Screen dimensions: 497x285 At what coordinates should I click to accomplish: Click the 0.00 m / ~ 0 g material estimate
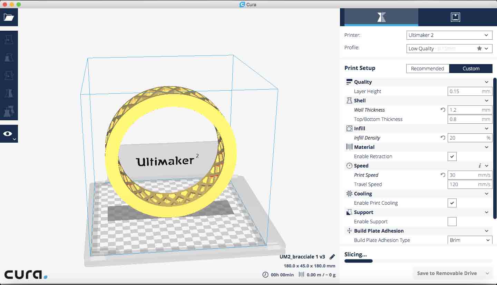point(321,275)
